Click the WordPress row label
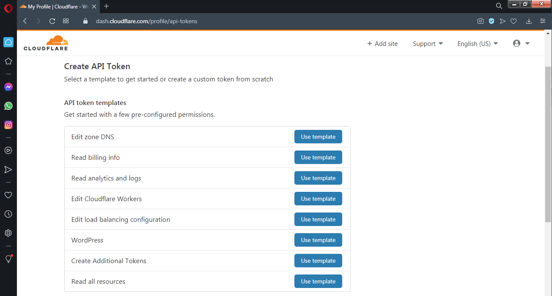The height and width of the screenshot is (296, 552). (87, 240)
